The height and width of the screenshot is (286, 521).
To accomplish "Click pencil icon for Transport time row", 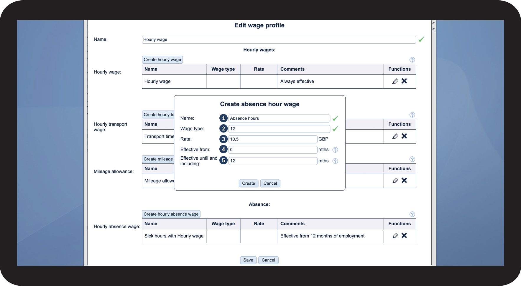I will pyautogui.click(x=395, y=136).
